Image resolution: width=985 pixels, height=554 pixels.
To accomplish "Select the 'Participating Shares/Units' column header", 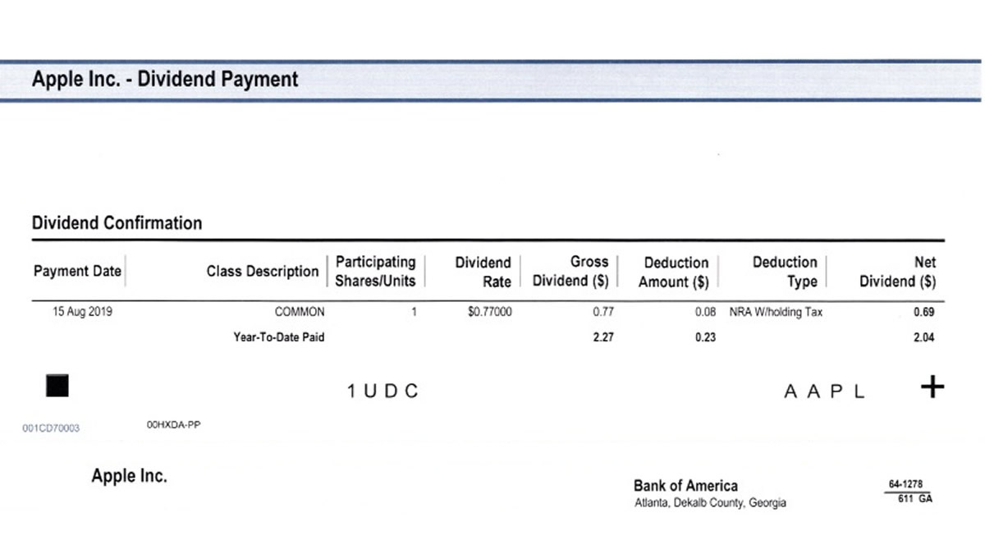I will pos(375,271).
